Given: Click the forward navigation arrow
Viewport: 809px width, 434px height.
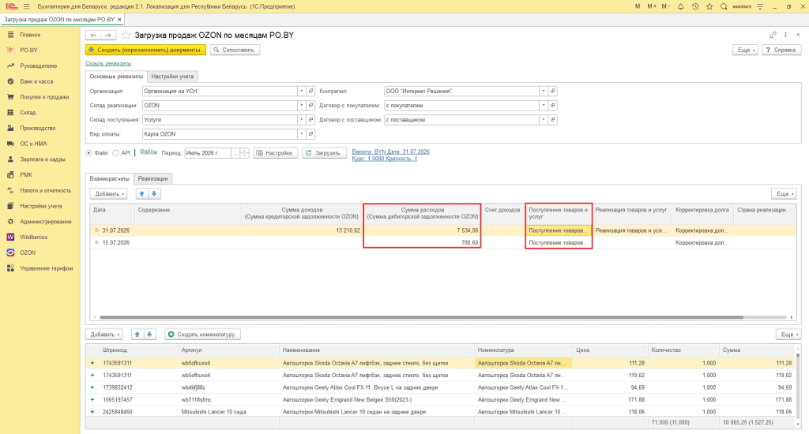Looking at the screenshot, I should click(107, 35).
